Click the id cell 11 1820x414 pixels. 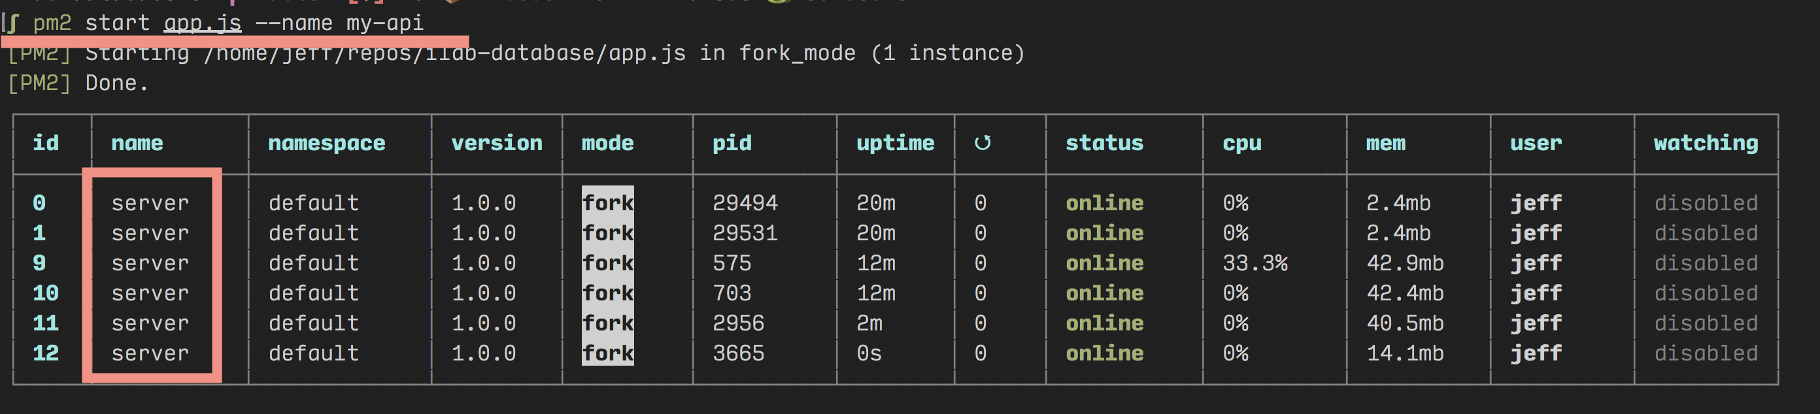coord(46,323)
